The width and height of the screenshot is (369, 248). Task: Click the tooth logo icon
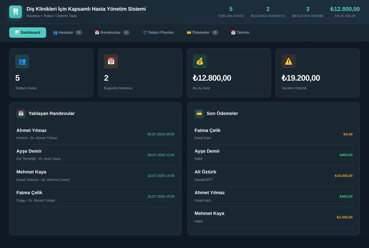tap(16, 12)
